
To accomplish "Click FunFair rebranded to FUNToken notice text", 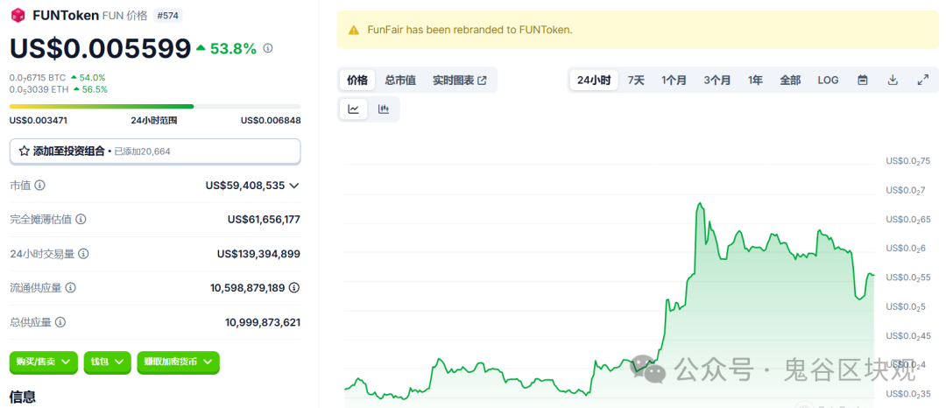I will click(x=470, y=30).
